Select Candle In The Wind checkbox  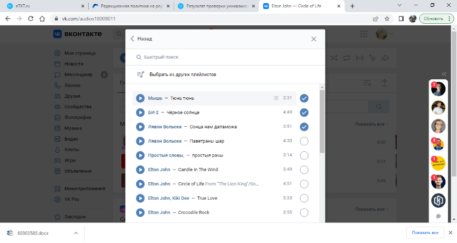pyautogui.click(x=304, y=170)
